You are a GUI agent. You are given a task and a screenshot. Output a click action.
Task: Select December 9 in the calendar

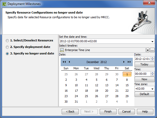(x=66, y=85)
